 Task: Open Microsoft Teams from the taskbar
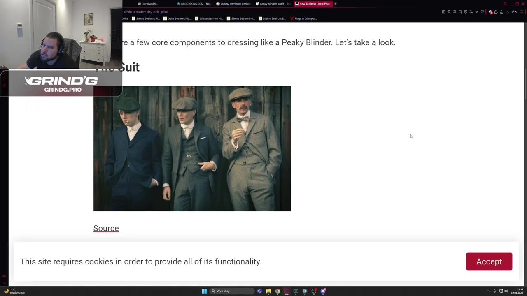259,291
